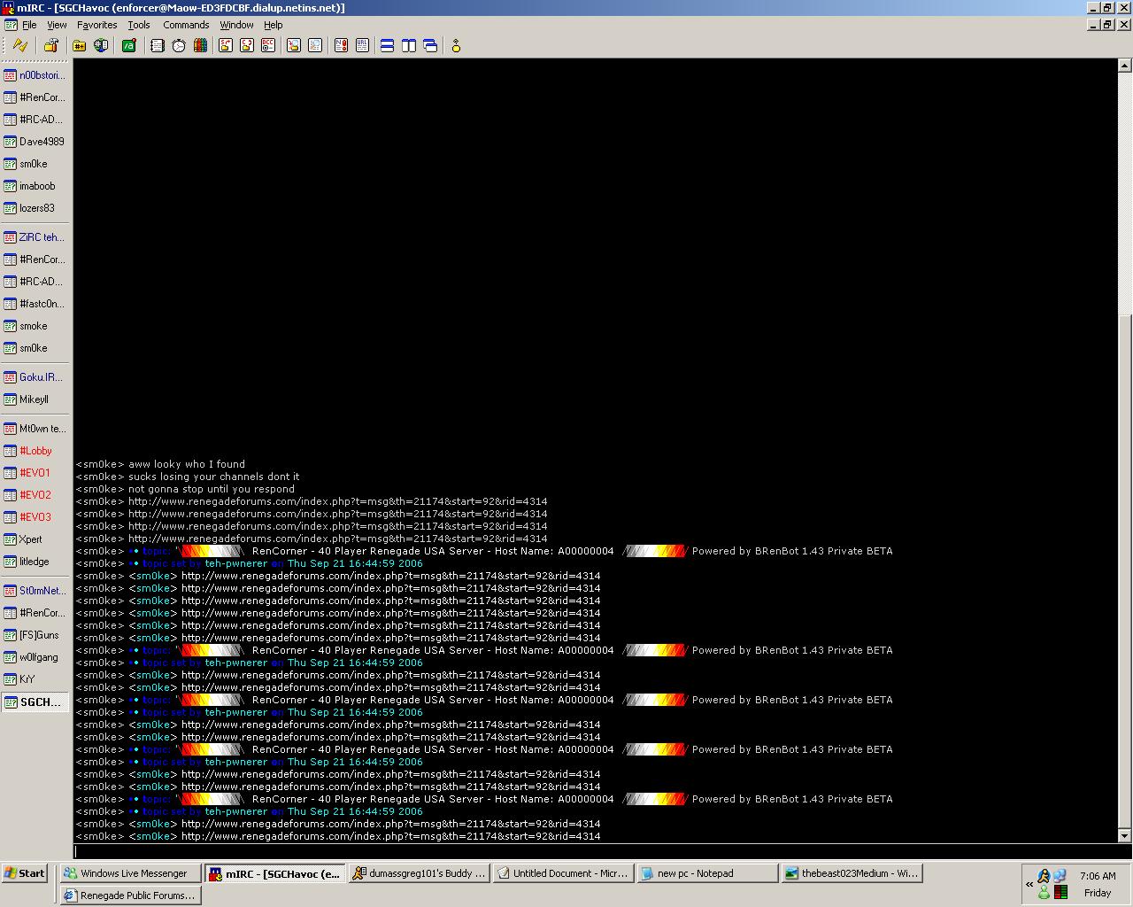Open the Scripts Editor toolbar icon
1133x907 pixels.
tap(129, 46)
